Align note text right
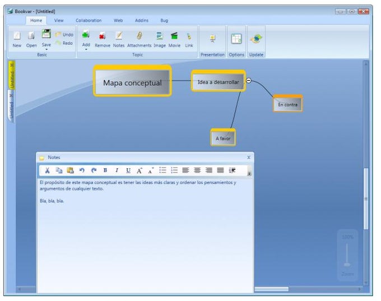This screenshot has height=301, width=381. pos(209,170)
